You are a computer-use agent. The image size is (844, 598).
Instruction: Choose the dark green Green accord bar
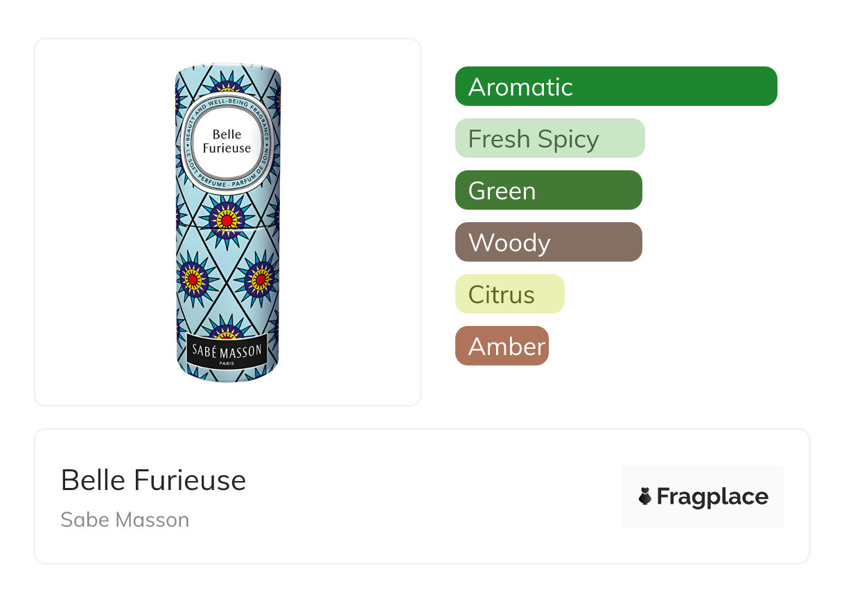tap(548, 190)
